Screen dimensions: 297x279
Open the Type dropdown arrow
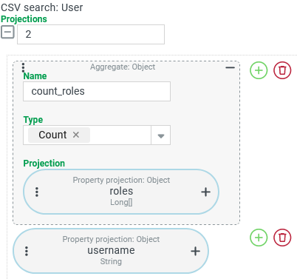tap(160, 135)
